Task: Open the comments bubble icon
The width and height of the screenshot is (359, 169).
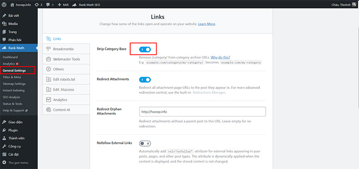Action: tap(48, 5)
